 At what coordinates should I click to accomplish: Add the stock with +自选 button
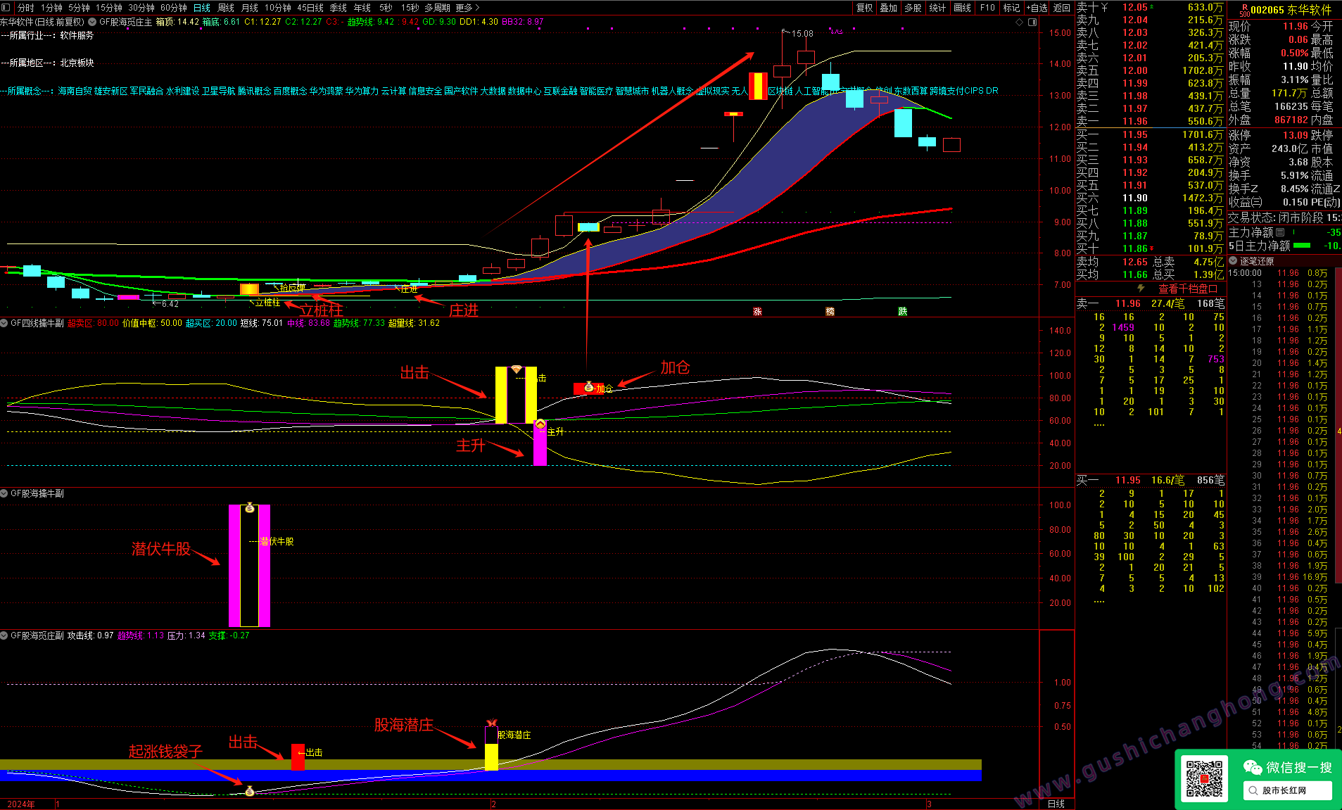[x=1037, y=8]
